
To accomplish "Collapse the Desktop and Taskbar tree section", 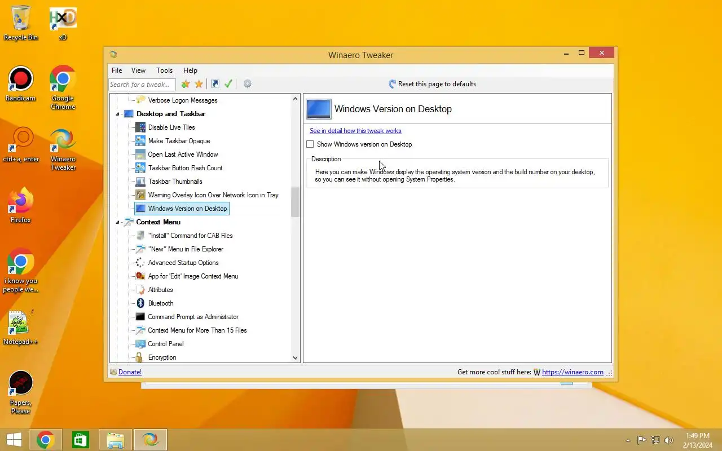I will pos(118,114).
